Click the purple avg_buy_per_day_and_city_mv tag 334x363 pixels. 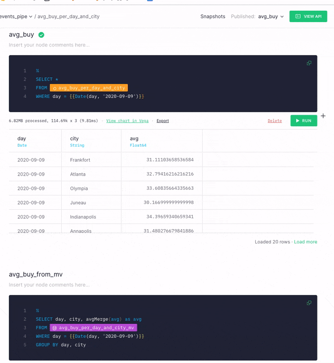[x=93, y=327]
